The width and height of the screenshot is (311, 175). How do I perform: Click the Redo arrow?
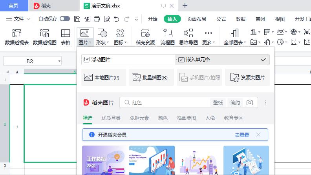coord(126,19)
